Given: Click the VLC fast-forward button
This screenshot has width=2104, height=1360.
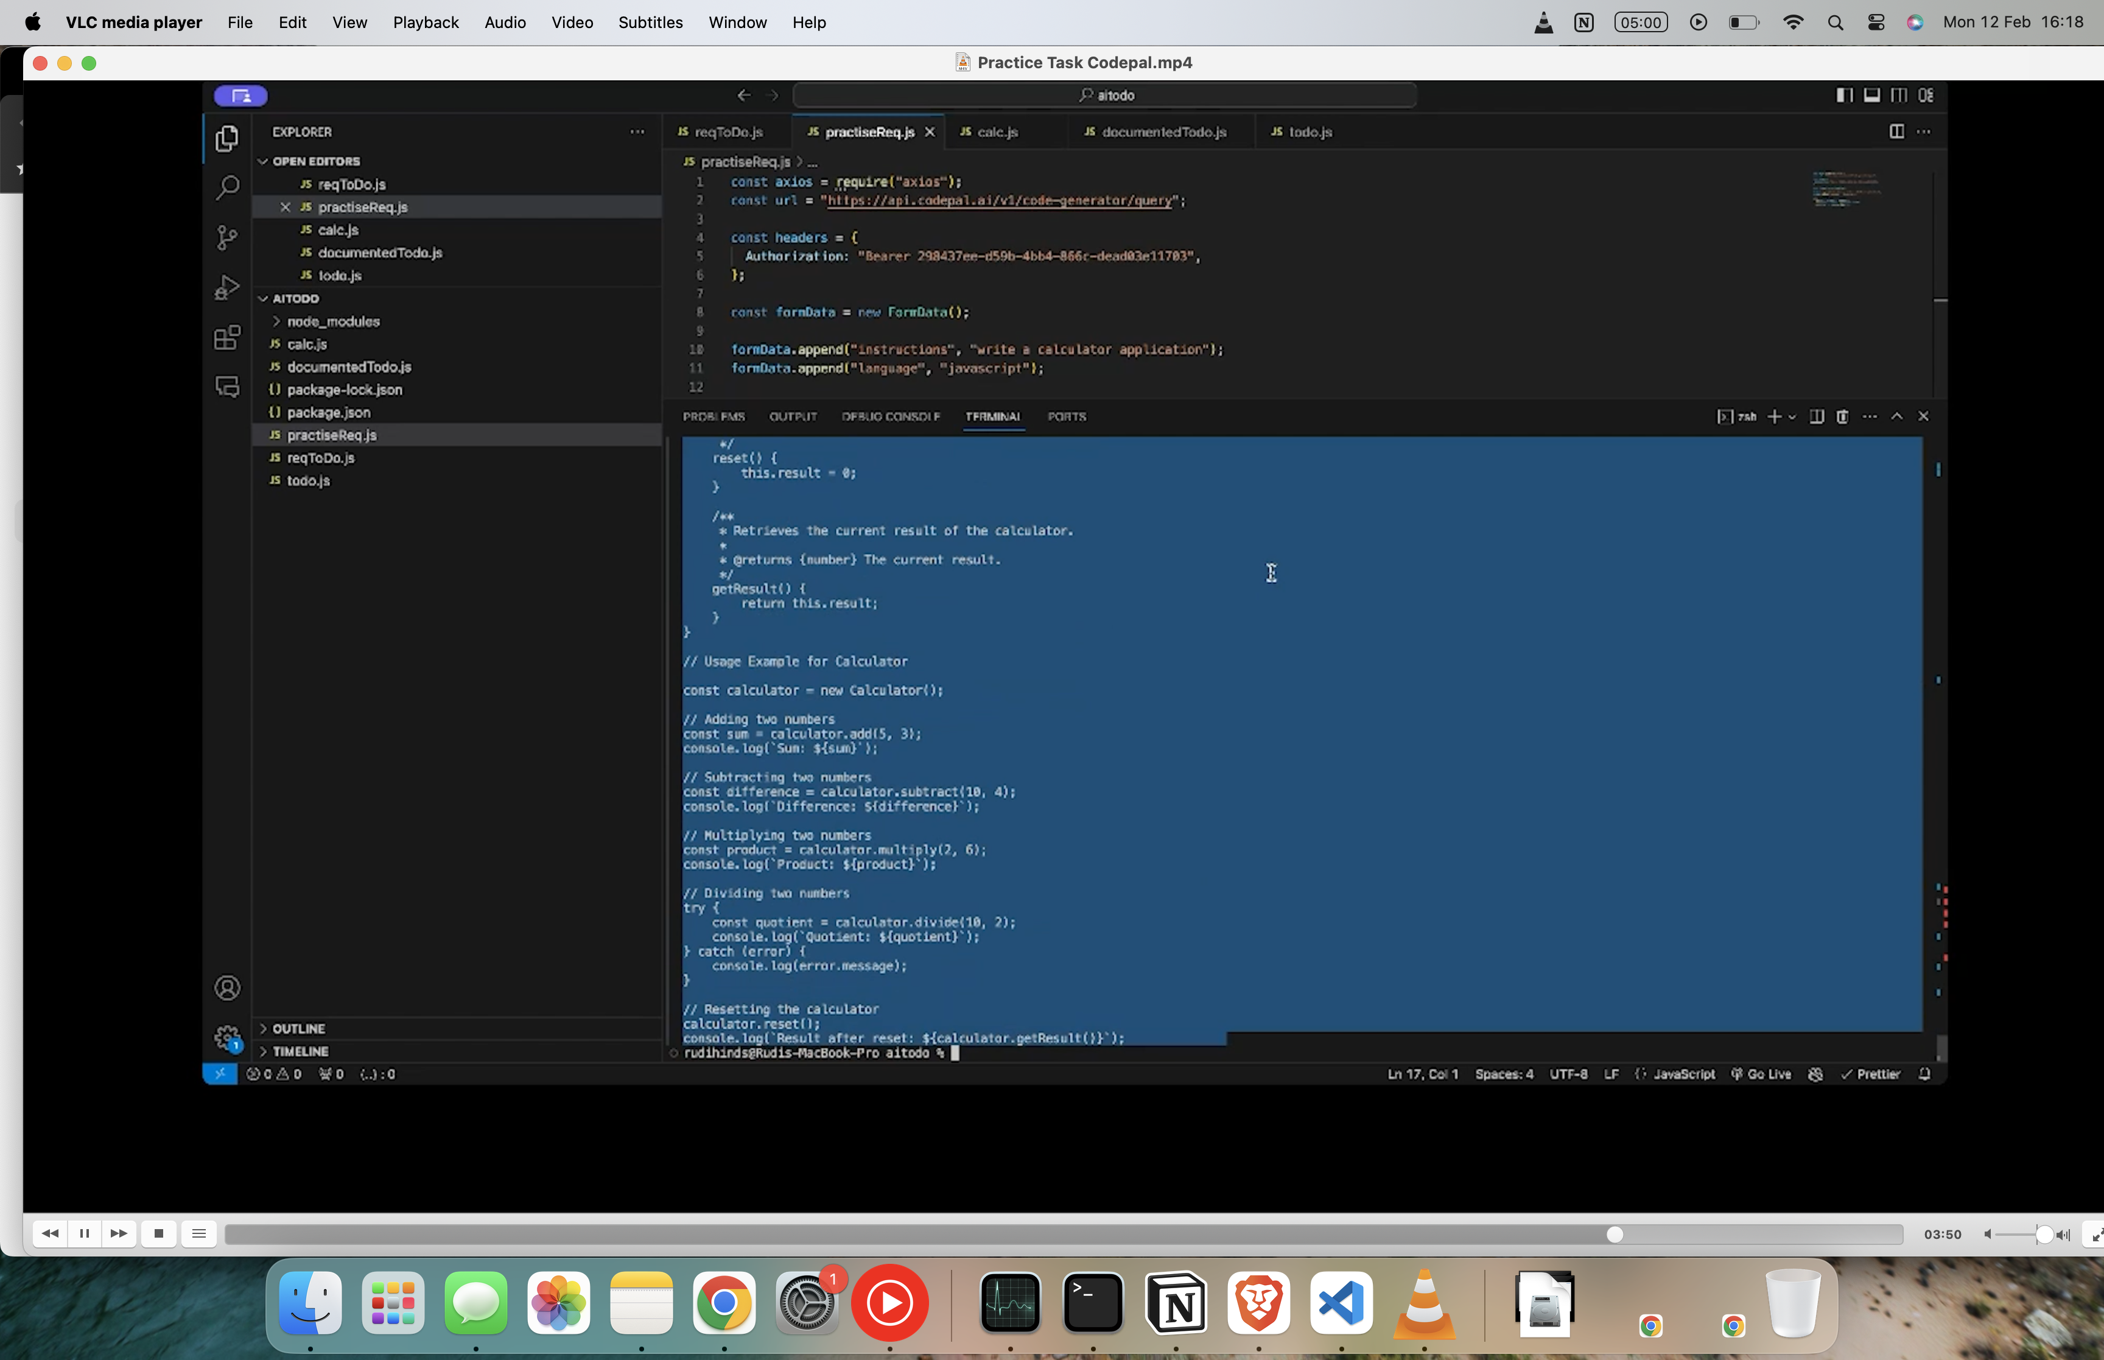Looking at the screenshot, I should tap(119, 1234).
